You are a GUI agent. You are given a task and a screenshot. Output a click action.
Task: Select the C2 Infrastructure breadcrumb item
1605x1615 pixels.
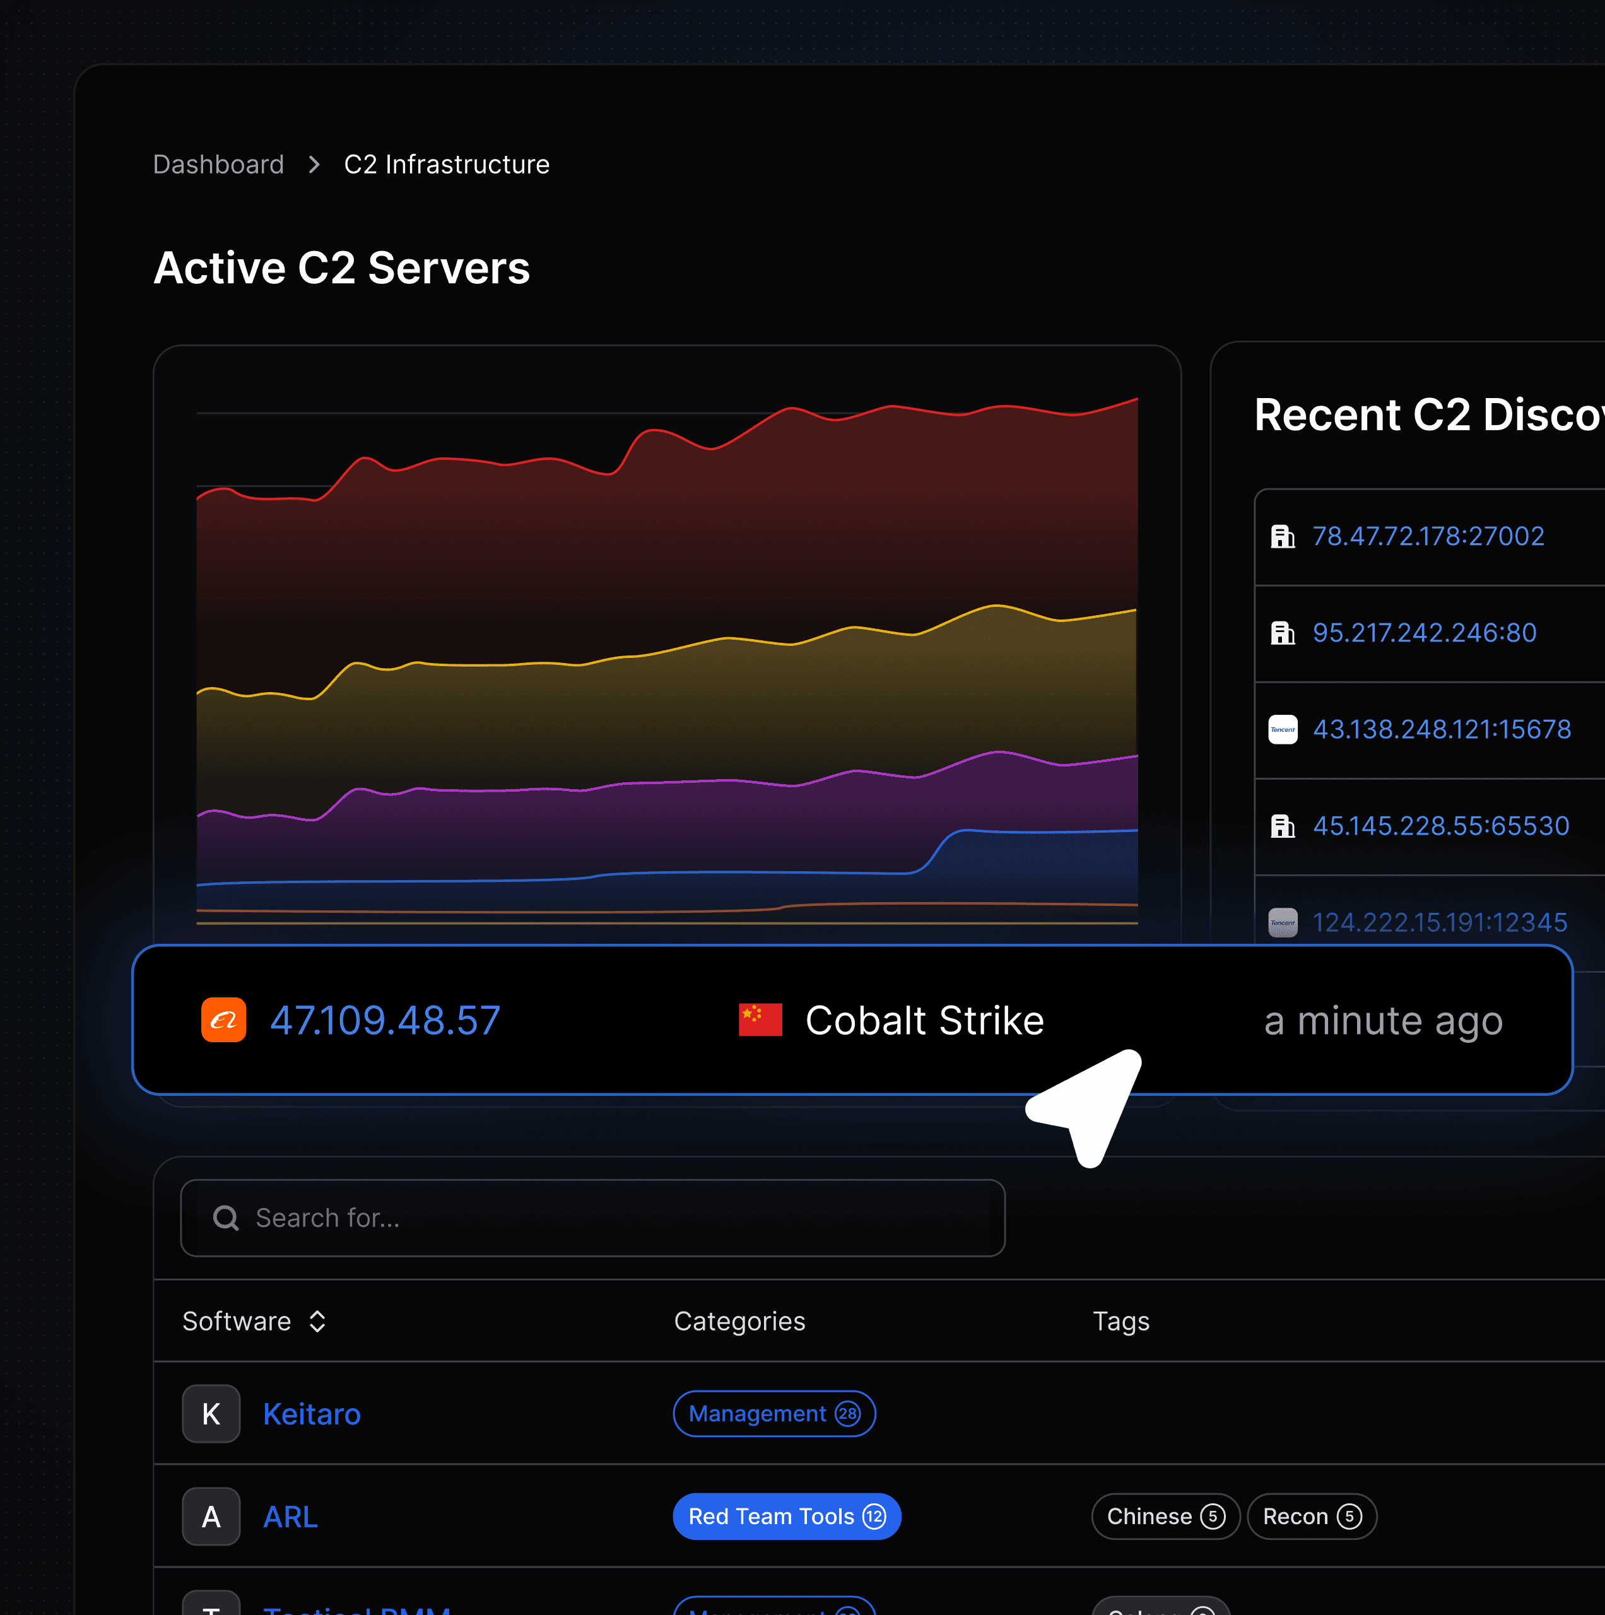(447, 165)
